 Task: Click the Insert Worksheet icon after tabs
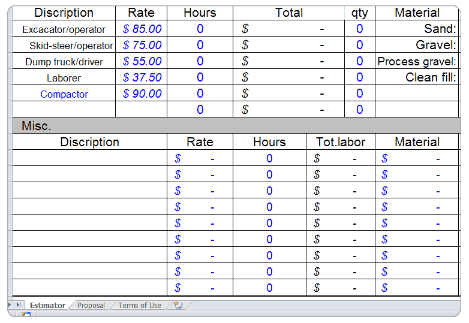tap(178, 305)
